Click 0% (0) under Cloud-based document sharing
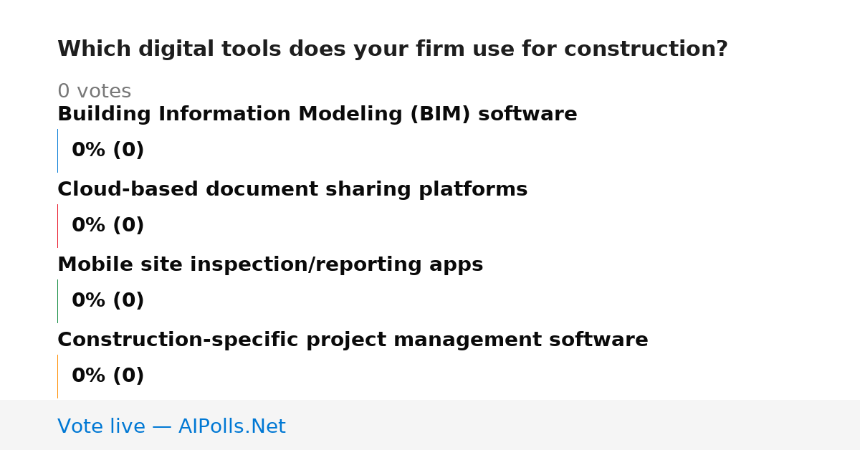Viewport: 860px width, 450px height. pyautogui.click(x=107, y=226)
